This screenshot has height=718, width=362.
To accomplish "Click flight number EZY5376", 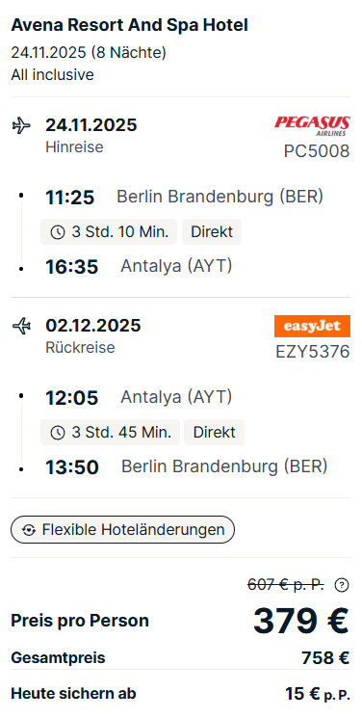I will click(x=313, y=352).
